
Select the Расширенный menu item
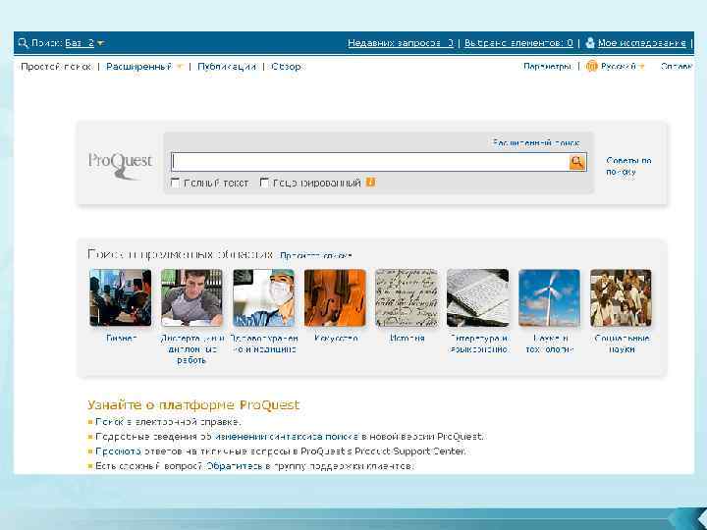pos(138,67)
